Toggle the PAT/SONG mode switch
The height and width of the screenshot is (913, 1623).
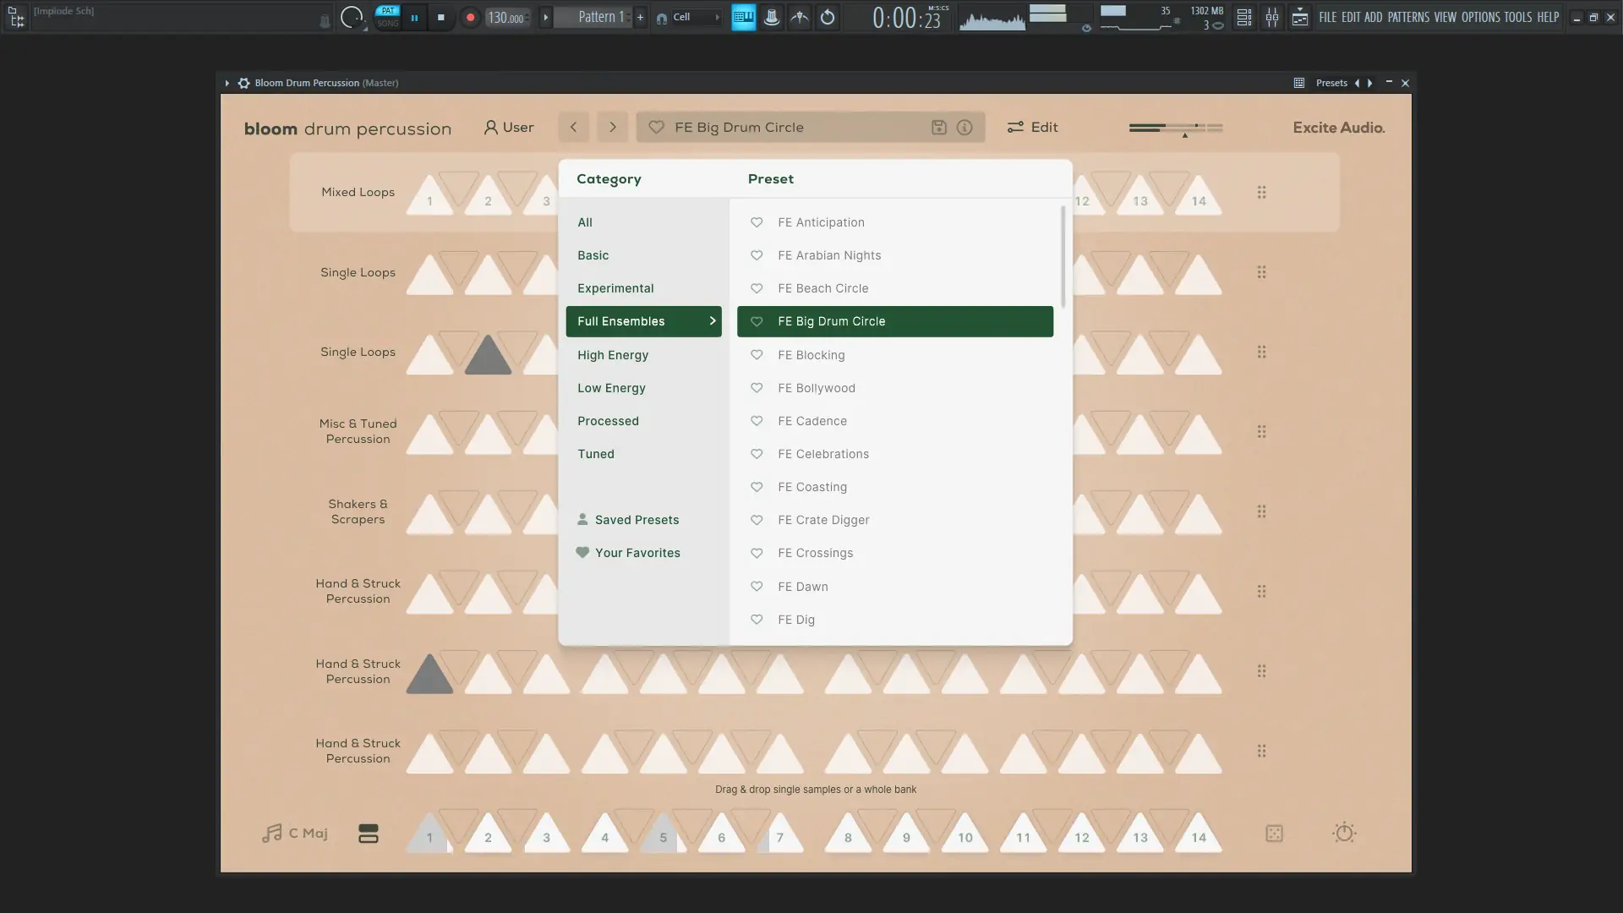(x=387, y=17)
